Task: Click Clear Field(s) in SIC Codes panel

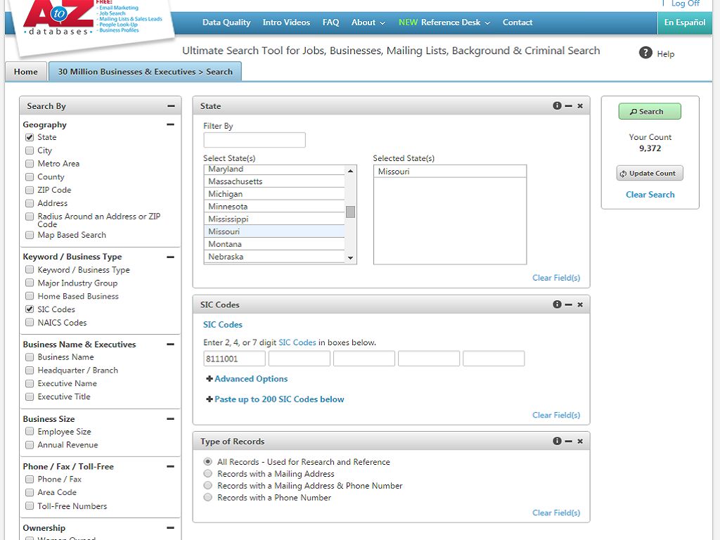Action: tap(556, 415)
